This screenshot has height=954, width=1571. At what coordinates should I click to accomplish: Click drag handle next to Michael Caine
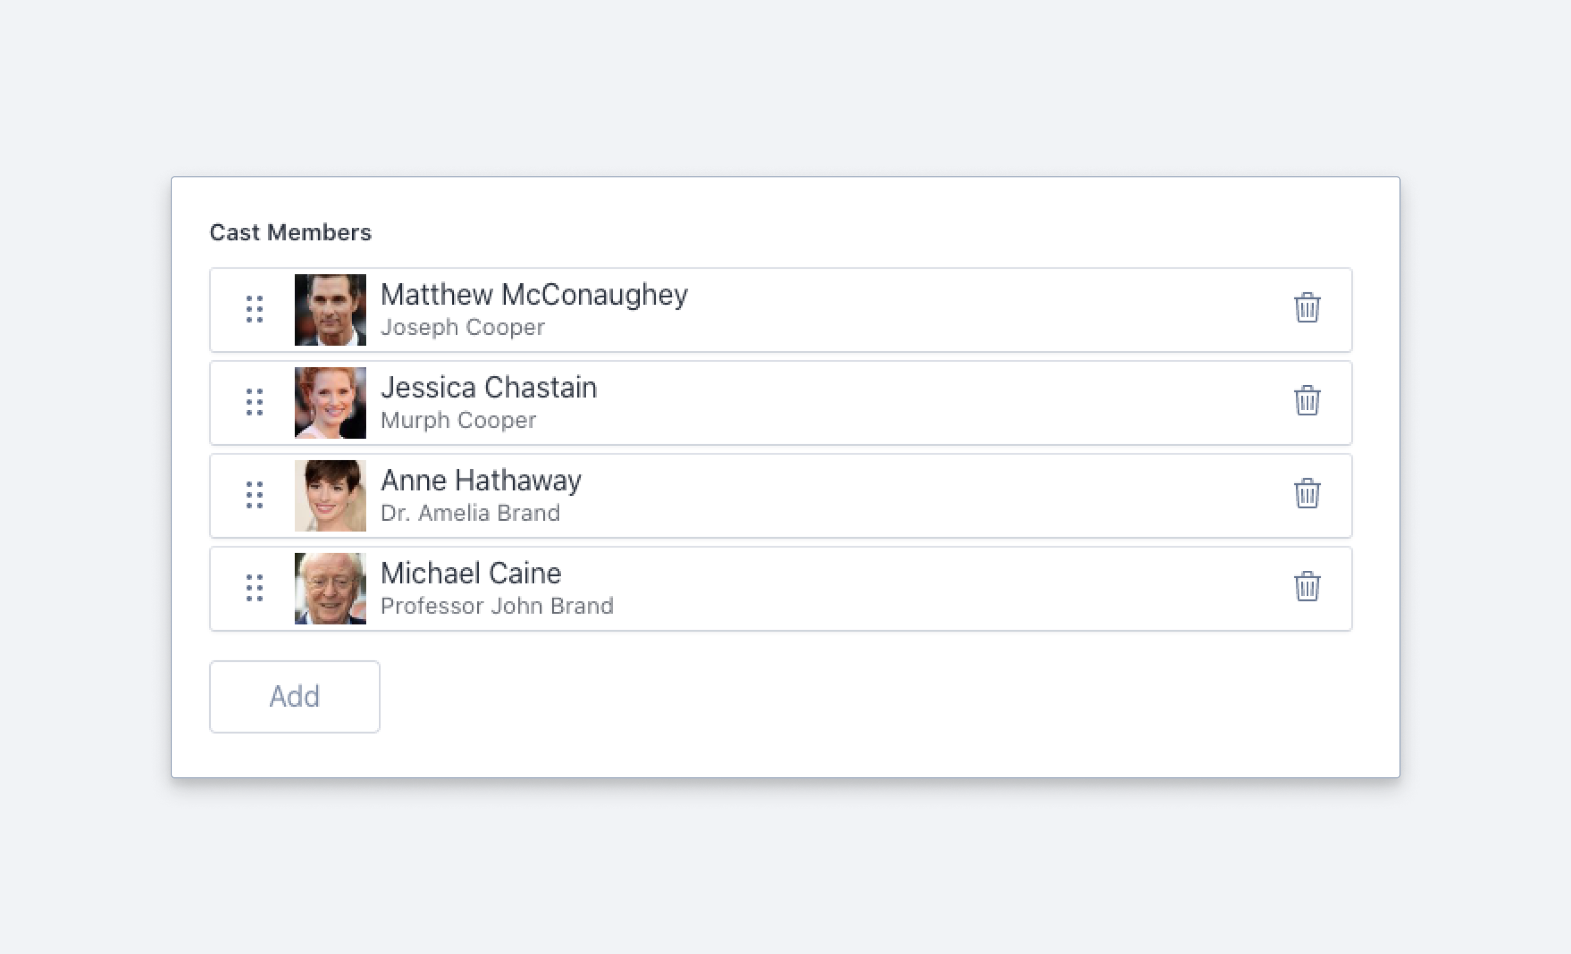click(x=254, y=588)
